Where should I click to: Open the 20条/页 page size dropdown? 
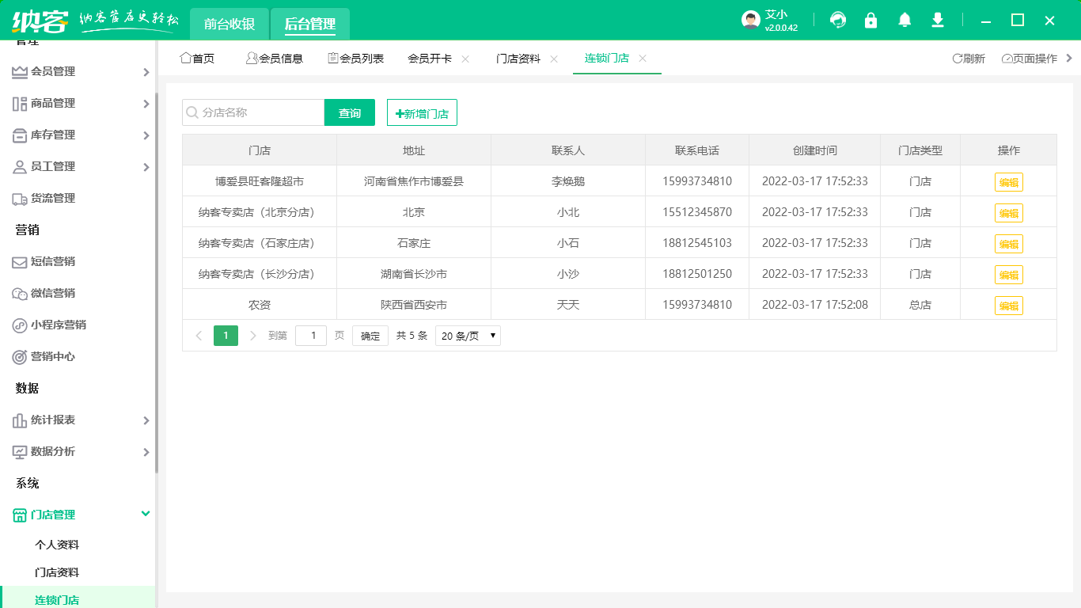tap(467, 335)
